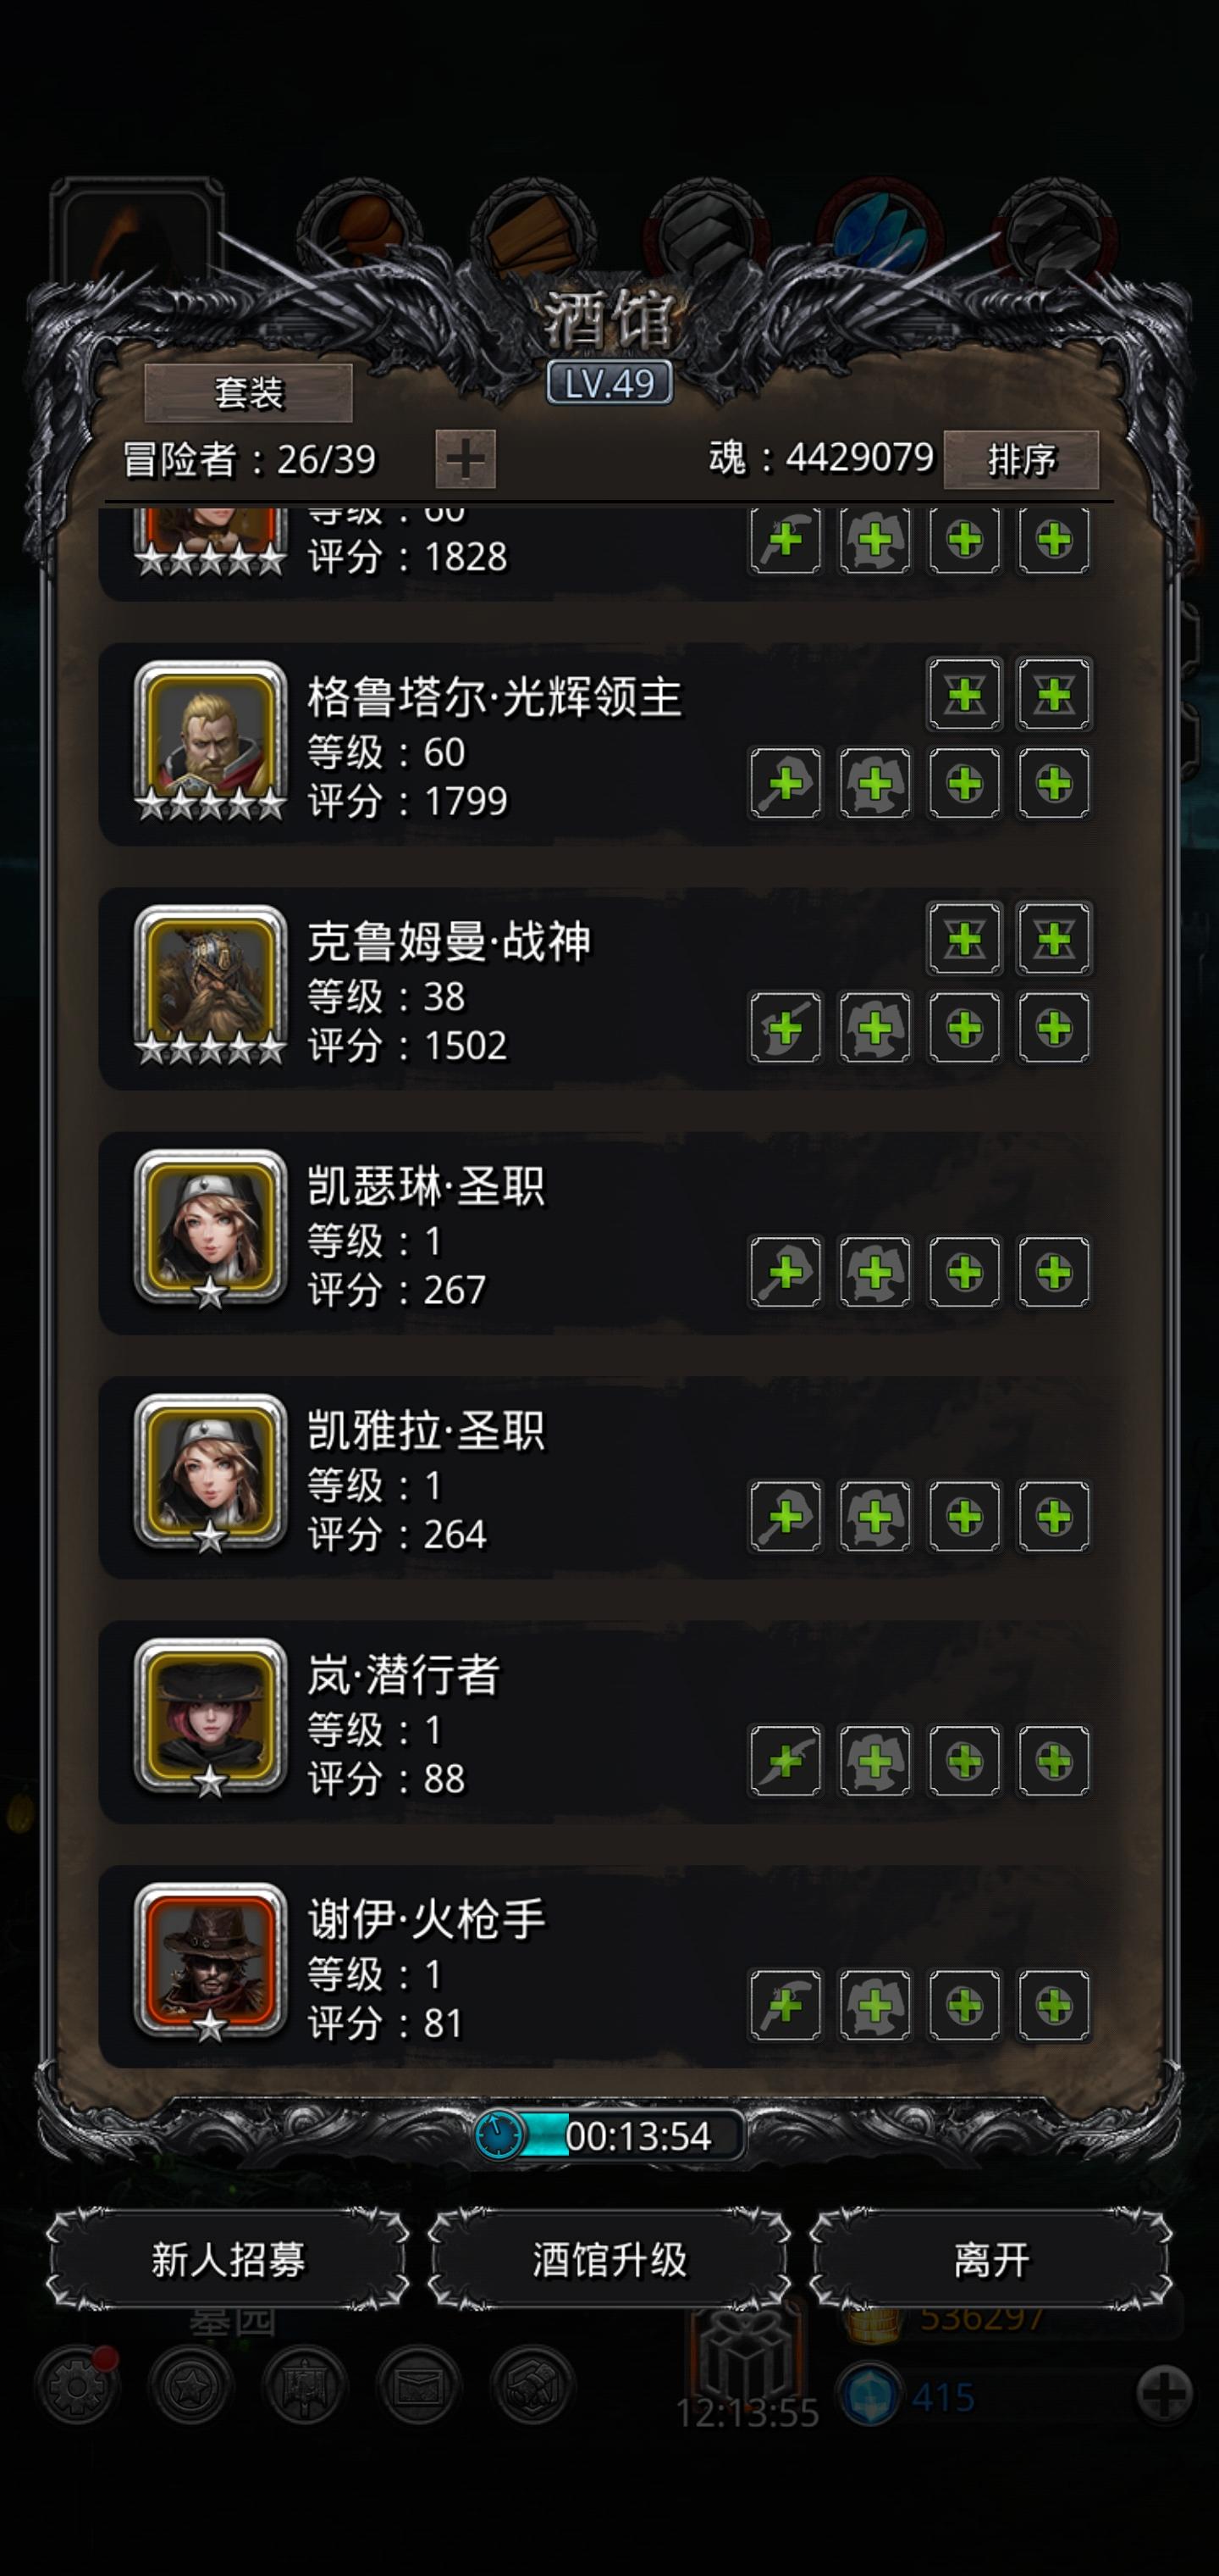
Task: Open the 排序 sort options
Action: [x=1021, y=459]
